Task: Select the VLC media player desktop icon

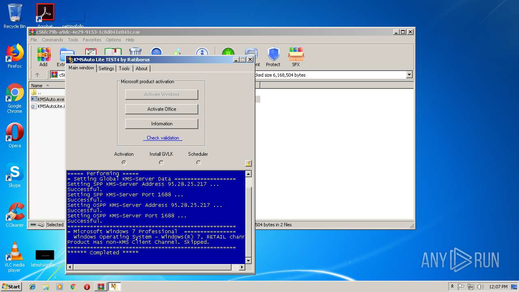Action: (15, 257)
